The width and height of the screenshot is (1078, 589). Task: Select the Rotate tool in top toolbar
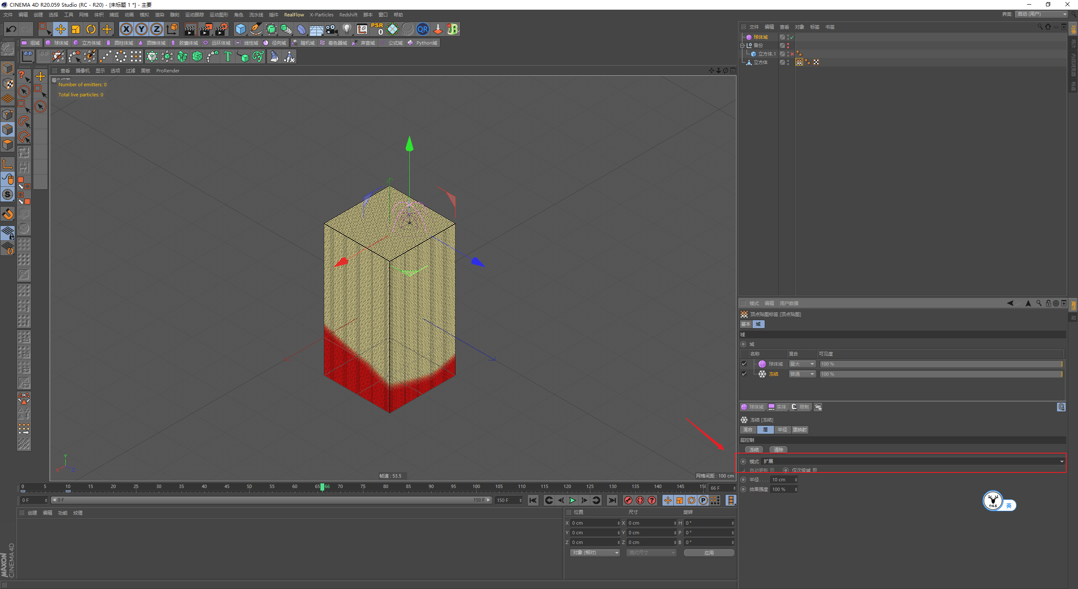91,29
